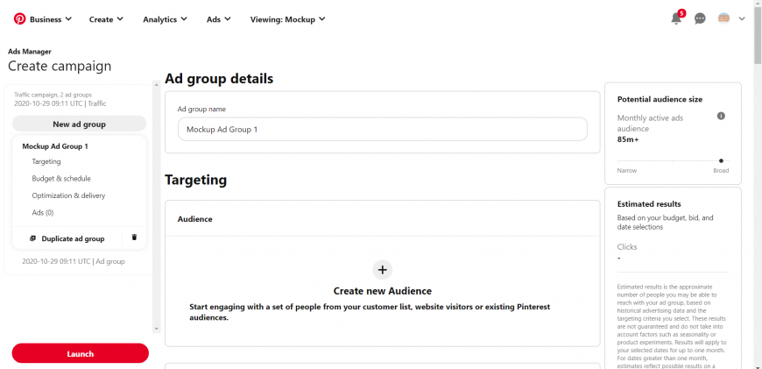Delete ad group with trash icon
Image resolution: width=762 pixels, height=369 pixels.
pos(135,238)
